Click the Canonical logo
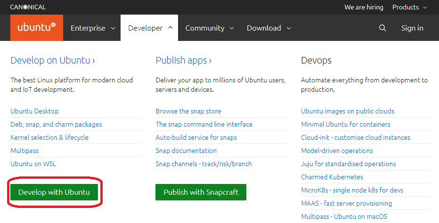 coord(28,7)
